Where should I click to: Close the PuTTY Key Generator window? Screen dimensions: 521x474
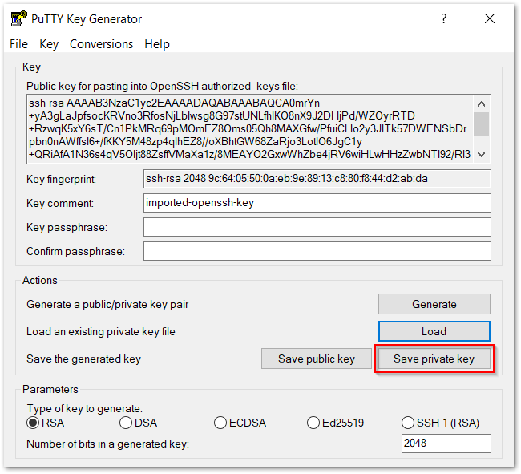[x=490, y=18]
